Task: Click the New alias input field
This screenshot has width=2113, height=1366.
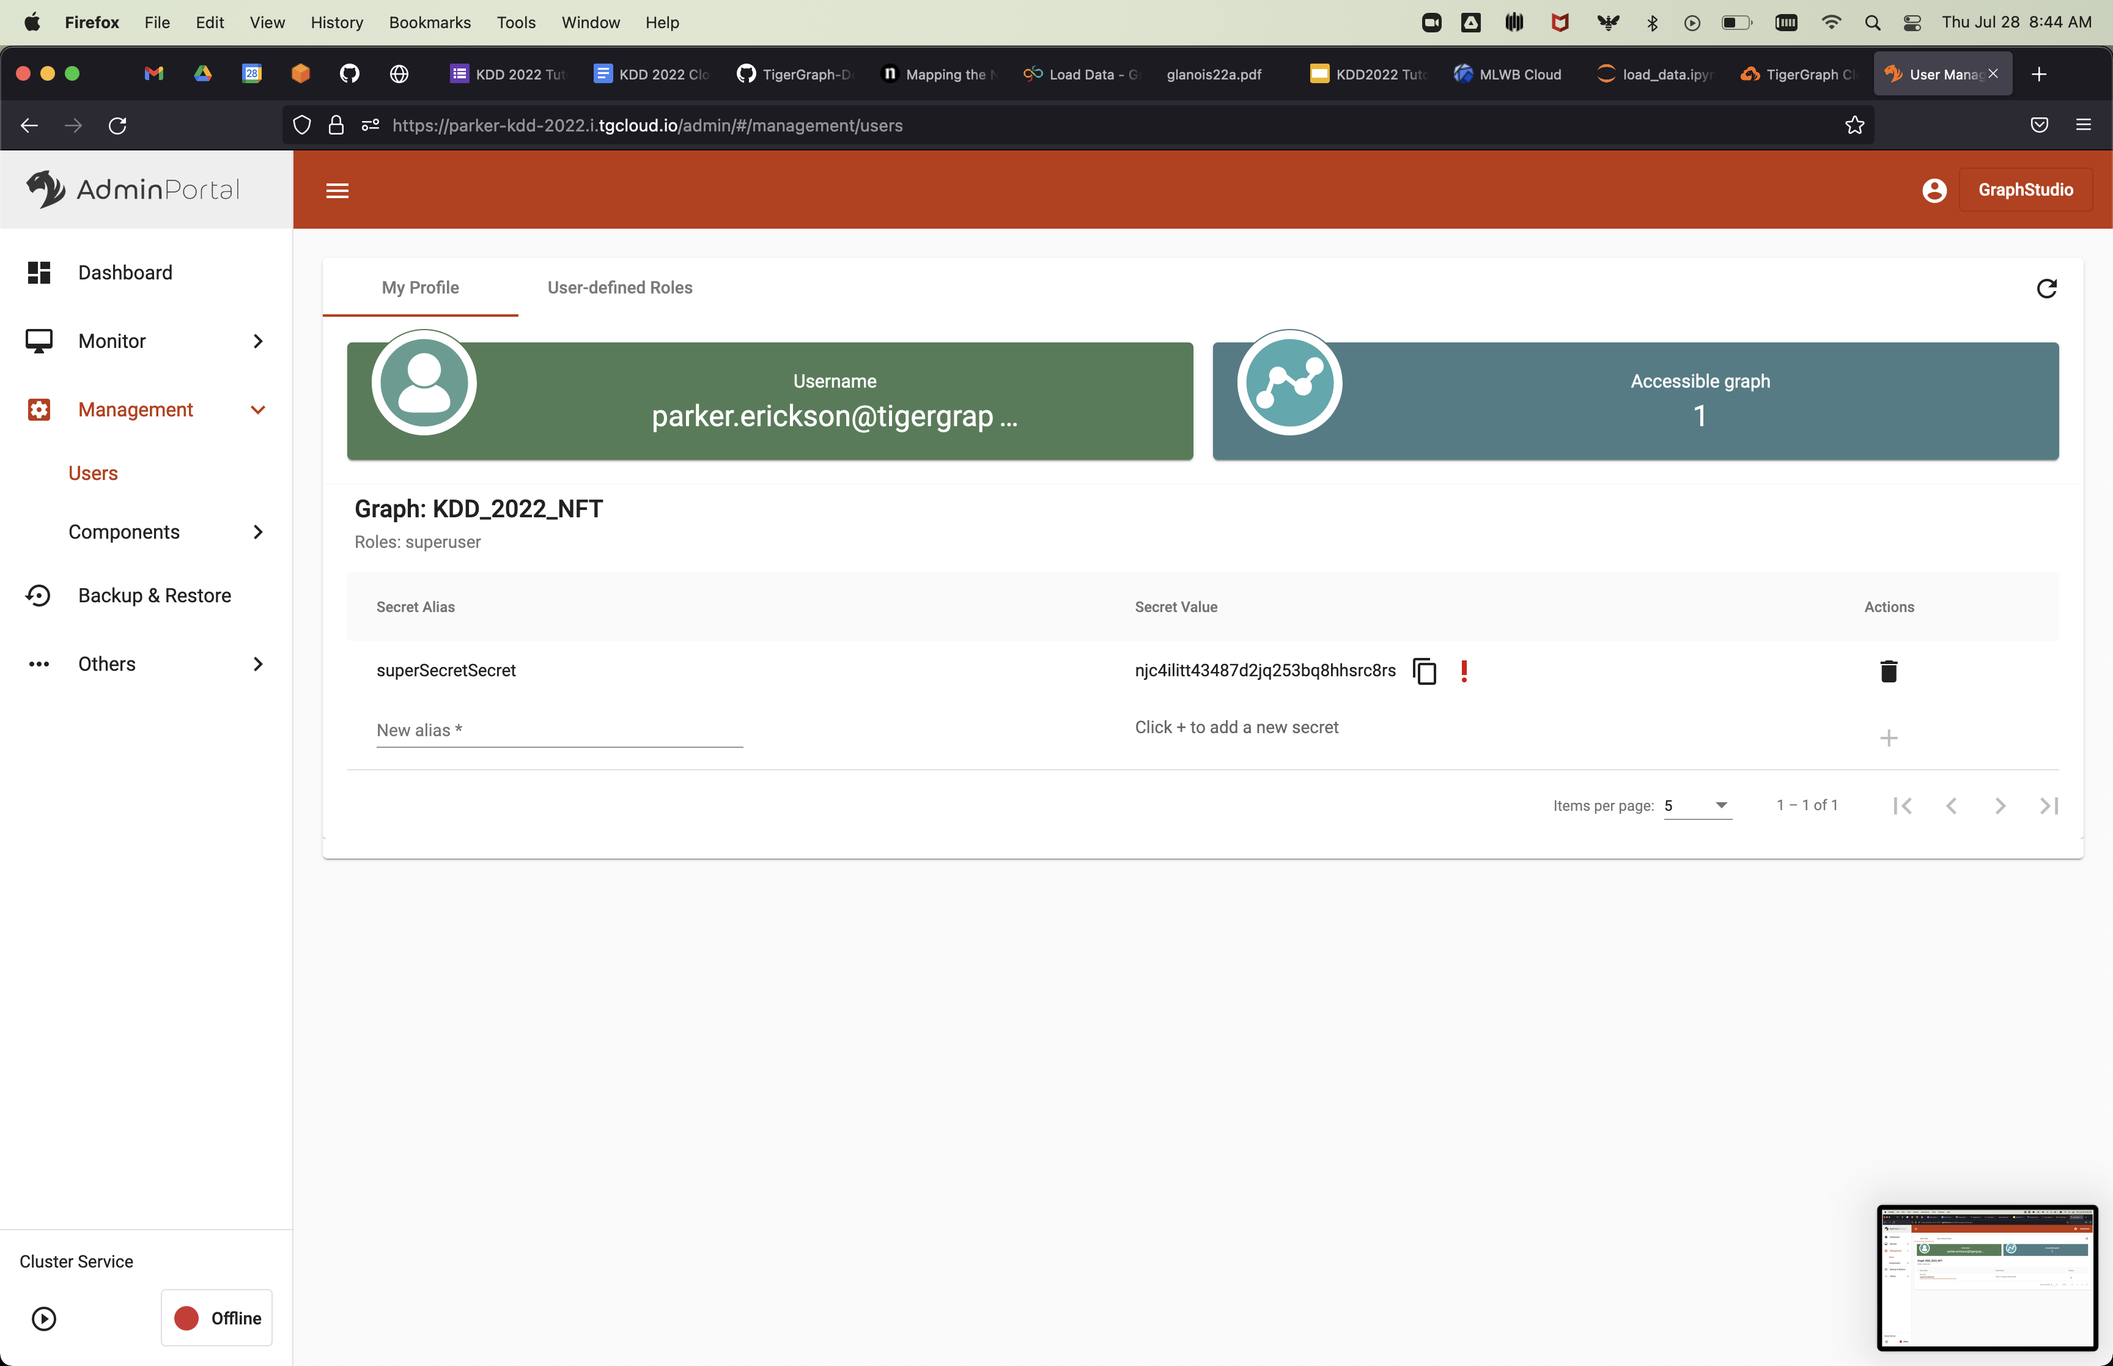Action: [559, 731]
